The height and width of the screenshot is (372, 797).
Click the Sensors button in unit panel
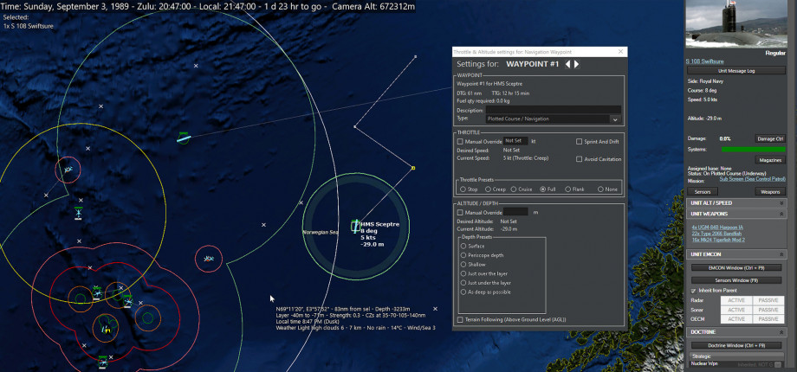click(x=703, y=192)
